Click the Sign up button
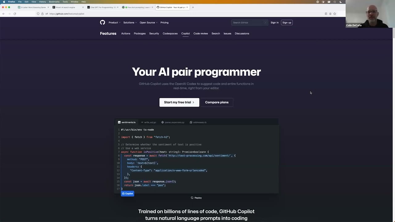The width and height of the screenshot is (395, 222). tap(287, 23)
